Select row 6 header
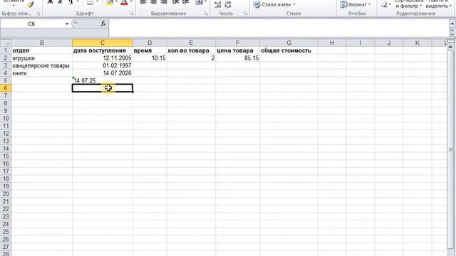Image resolution: width=456 pixels, height=256 pixels. [x=6, y=88]
